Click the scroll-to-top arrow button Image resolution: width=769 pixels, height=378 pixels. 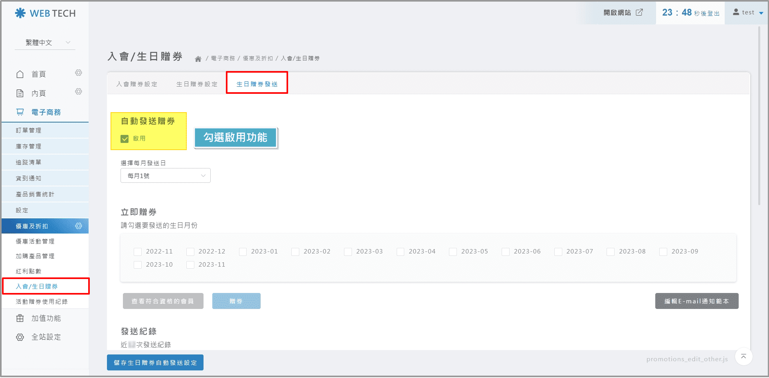(x=743, y=356)
